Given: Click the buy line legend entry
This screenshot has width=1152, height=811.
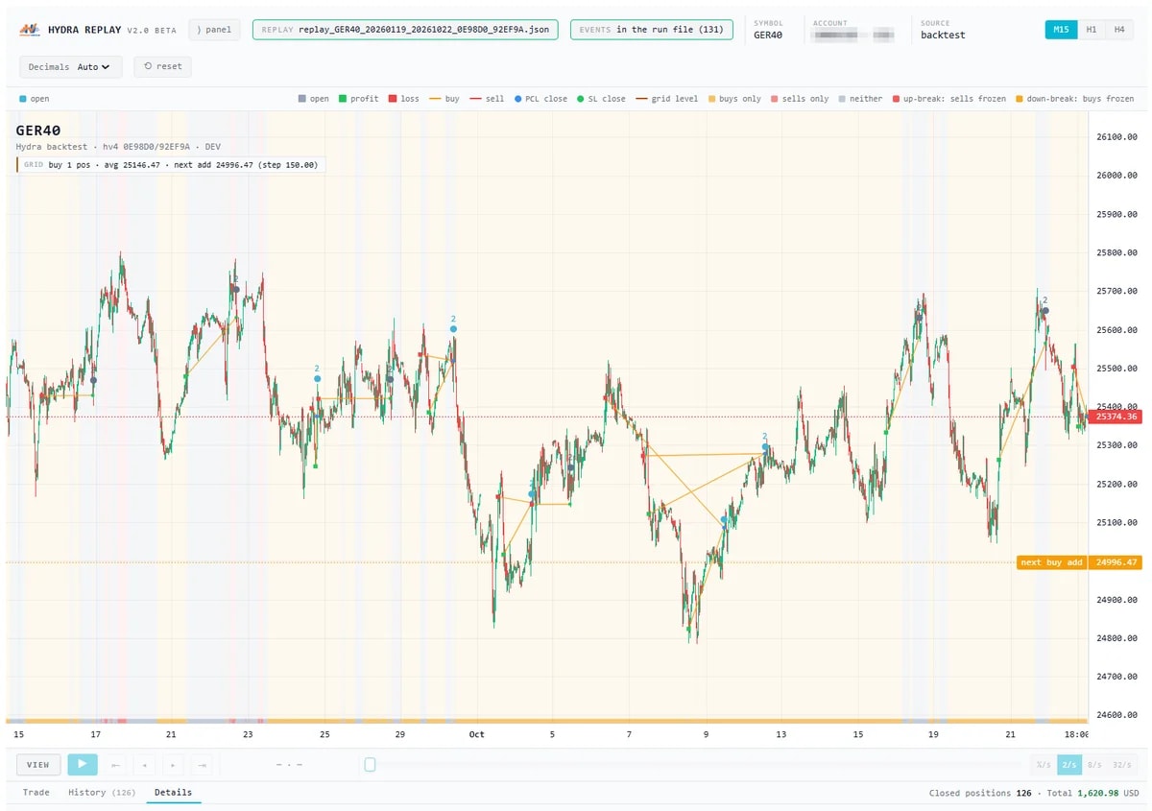Looking at the screenshot, I should coord(444,99).
